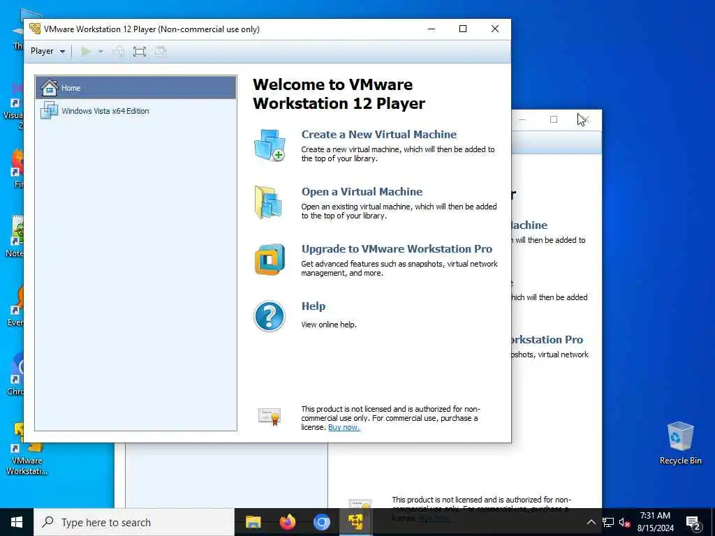Screen dimensions: 715x536
Task: Maximize the background VMware Player window
Action: point(554,119)
